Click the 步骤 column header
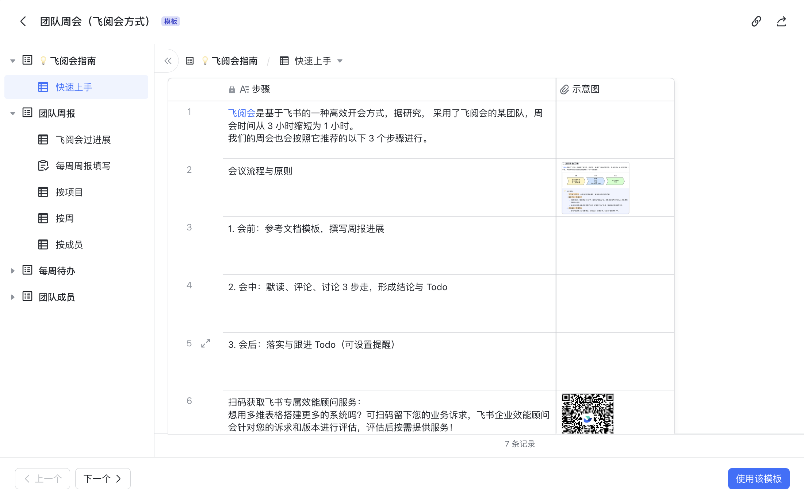The width and height of the screenshot is (804, 498). click(x=389, y=89)
